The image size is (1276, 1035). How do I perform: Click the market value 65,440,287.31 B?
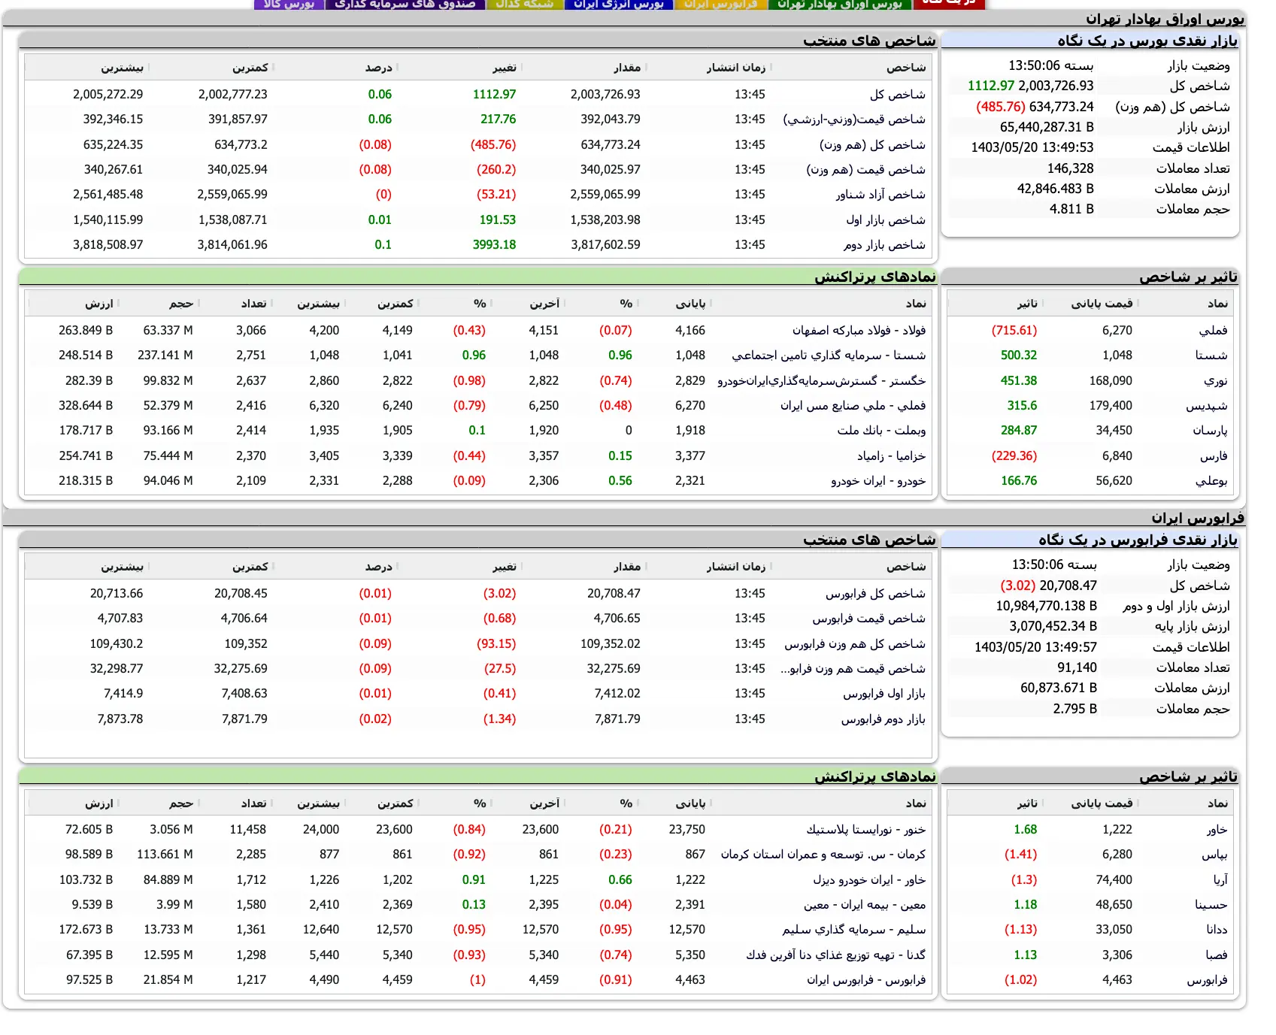(1047, 127)
